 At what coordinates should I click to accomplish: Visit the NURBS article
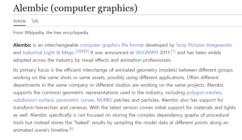click(104, 100)
